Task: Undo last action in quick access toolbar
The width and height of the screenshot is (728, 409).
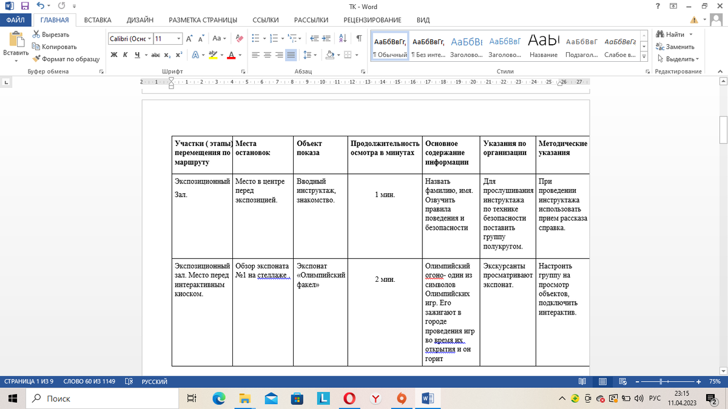Action: [40, 7]
